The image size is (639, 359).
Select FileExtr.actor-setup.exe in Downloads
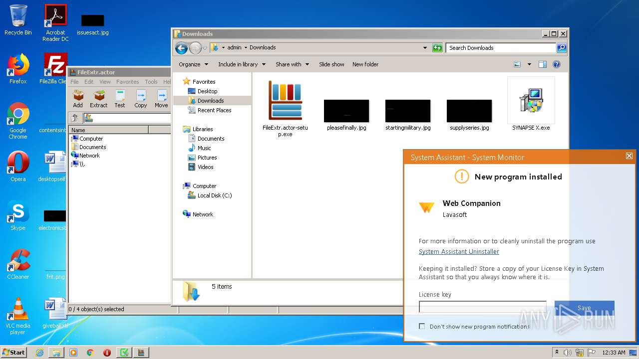(x=285, y=109)
